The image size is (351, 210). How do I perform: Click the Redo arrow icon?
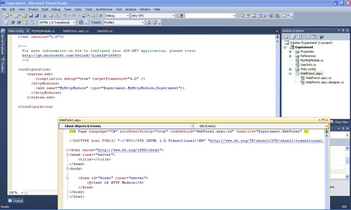(x=74, y=16)
